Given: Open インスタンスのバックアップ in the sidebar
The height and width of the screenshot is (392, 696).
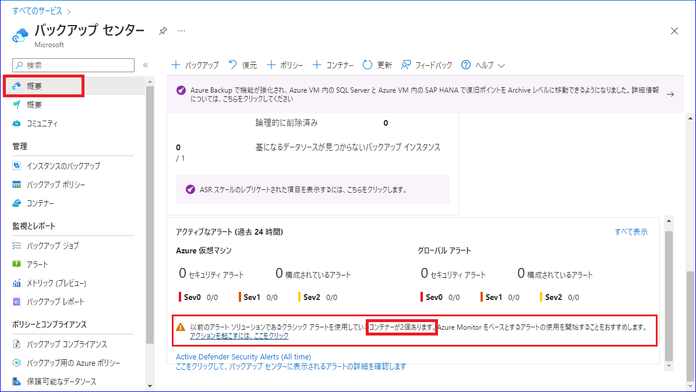Looking at the screenshot, I should 63,166.
